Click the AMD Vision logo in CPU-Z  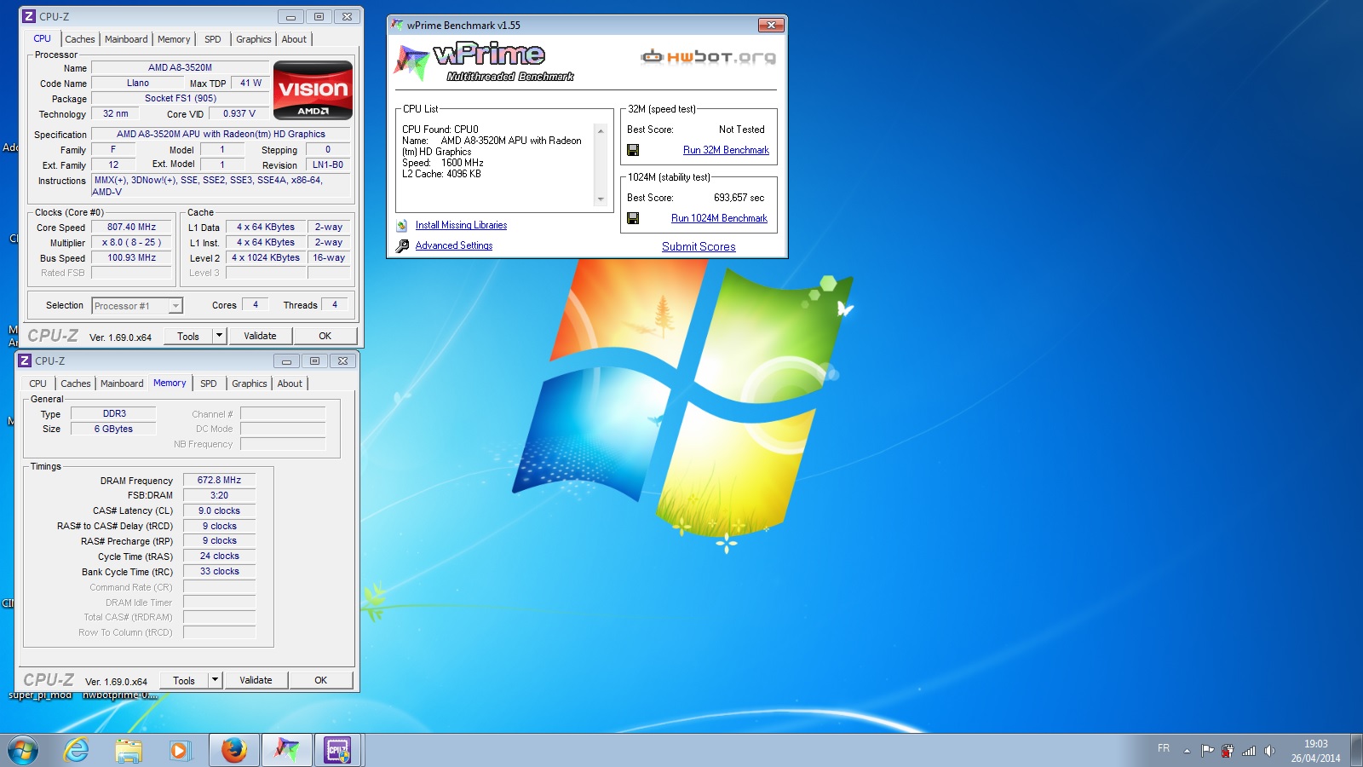point(313,89)
